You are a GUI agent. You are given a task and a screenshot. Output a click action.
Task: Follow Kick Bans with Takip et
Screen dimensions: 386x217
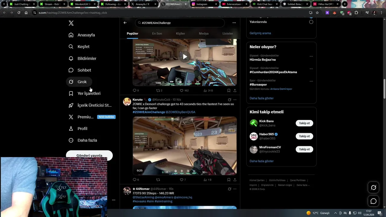[x=304, y=123]
